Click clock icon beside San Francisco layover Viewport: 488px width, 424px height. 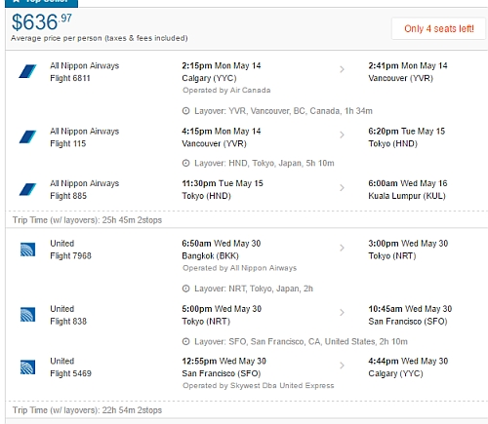(185, 341)
